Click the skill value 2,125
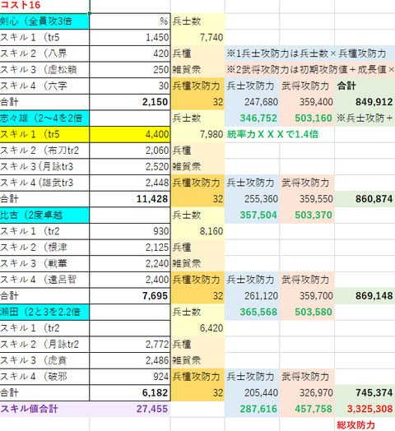The height and width of the screenshot is (431, 395). click(x=130, y=248)
